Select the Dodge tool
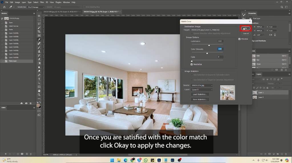 (39, 71)
